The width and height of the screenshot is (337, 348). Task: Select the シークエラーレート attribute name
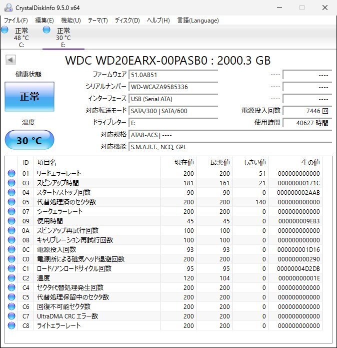tap(60, 211)
